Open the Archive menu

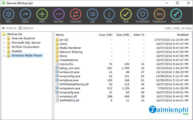[9, 28]
